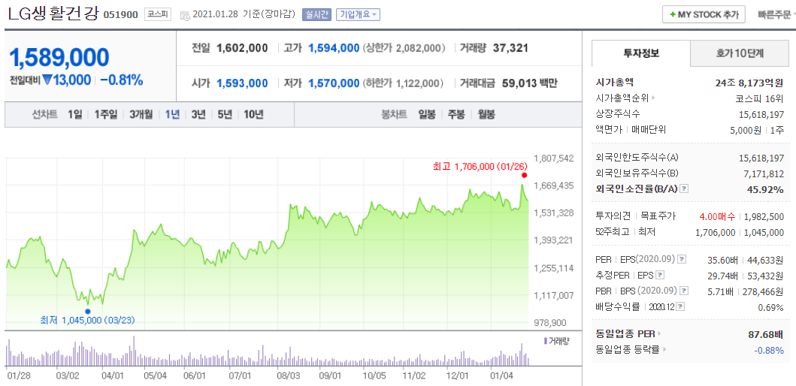The height and width of the screenshot is (386, 796).
Task: Select the 3개월 line chart period
Action: pyautogui.click(x=141, y=115)
